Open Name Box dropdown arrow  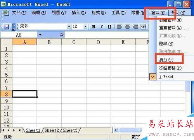pyautogui.click(x=40, y=35)
